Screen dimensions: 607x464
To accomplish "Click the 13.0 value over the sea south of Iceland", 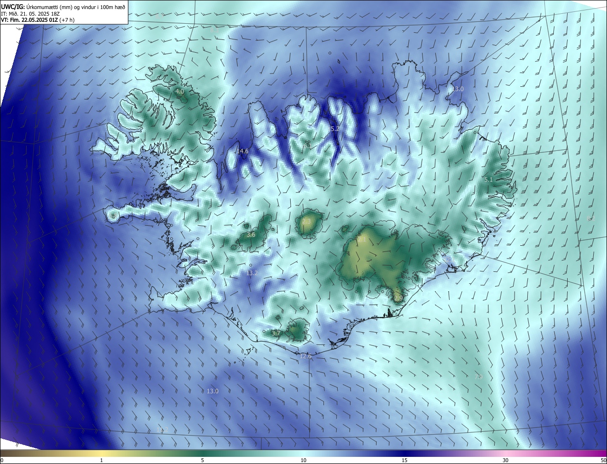I will click(x=212, y=391).
